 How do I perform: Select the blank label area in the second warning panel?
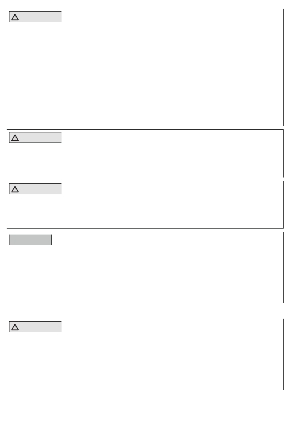(40, 138)
